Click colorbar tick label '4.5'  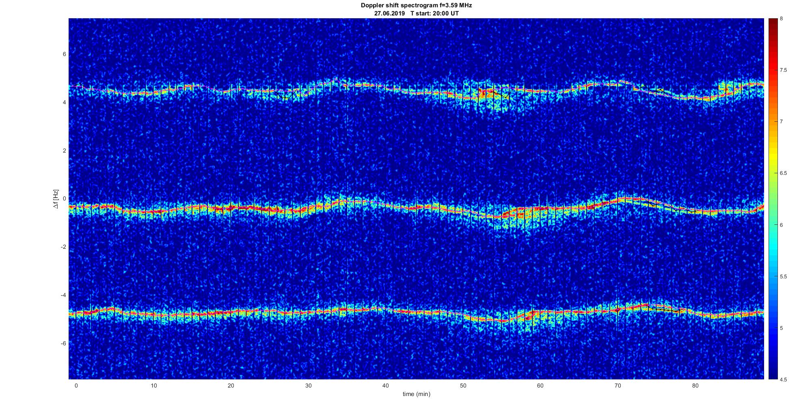[783, 380]
